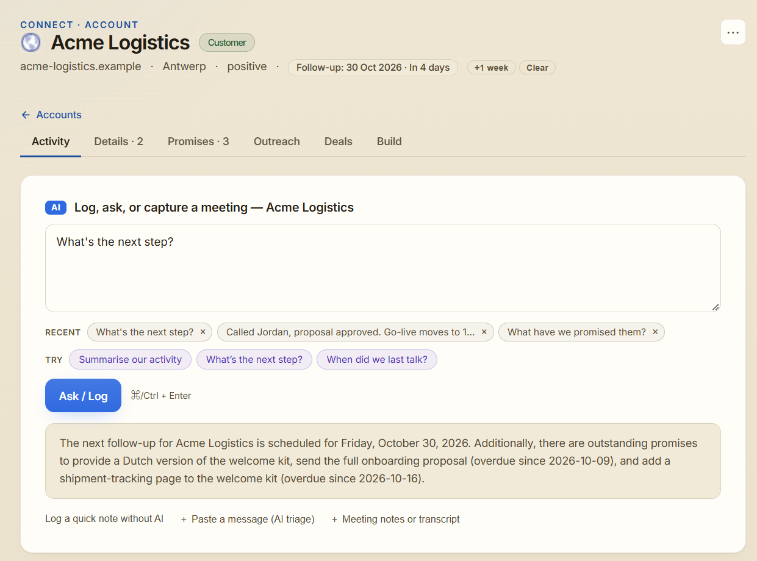Image resolution: width=757 pixels, height=561 pixels.
Task: Switch to the Details tab
Action: pos(118,141)
